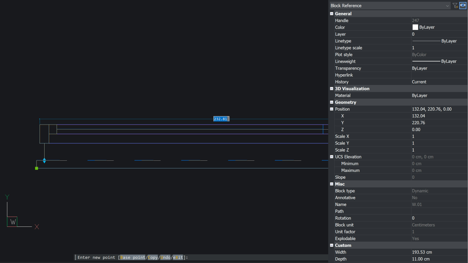Open the Lineweight ByLayer value
The height and width of the screenshot is (263, 468).
[439, 62]
